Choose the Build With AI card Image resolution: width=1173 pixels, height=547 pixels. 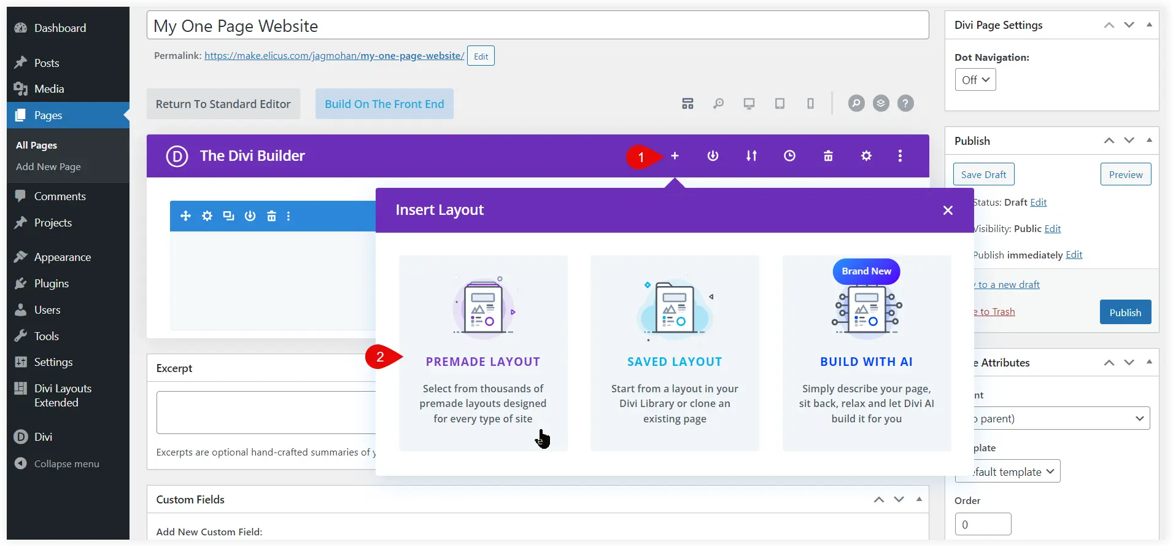(x=867, y=353)
